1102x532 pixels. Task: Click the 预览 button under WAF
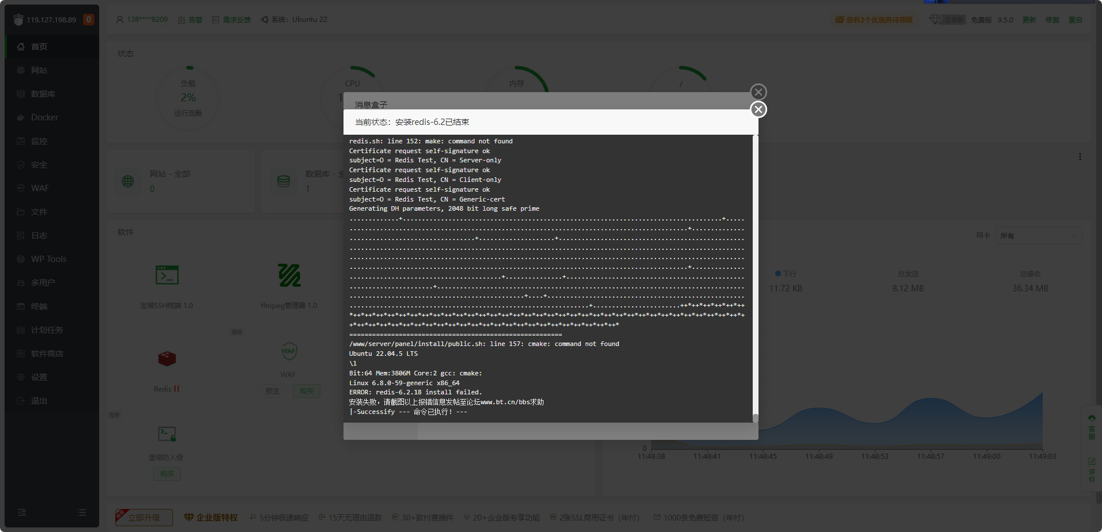272,391
